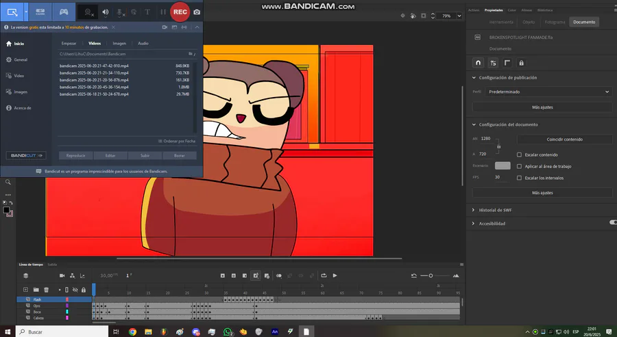Screen dimensions: 617x337
Task: Toggle clip content outside the stage
Action: coord(424,16)
